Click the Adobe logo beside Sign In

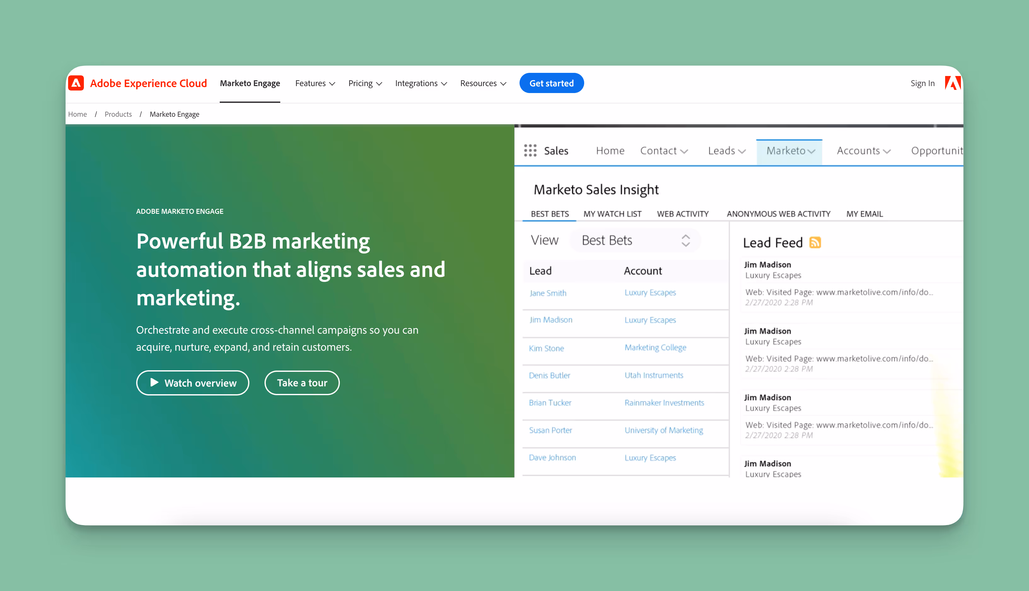(952, 83)
